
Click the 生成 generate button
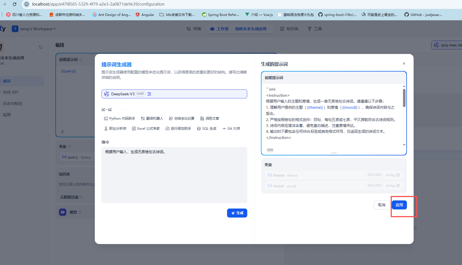[x=237, y=213]
